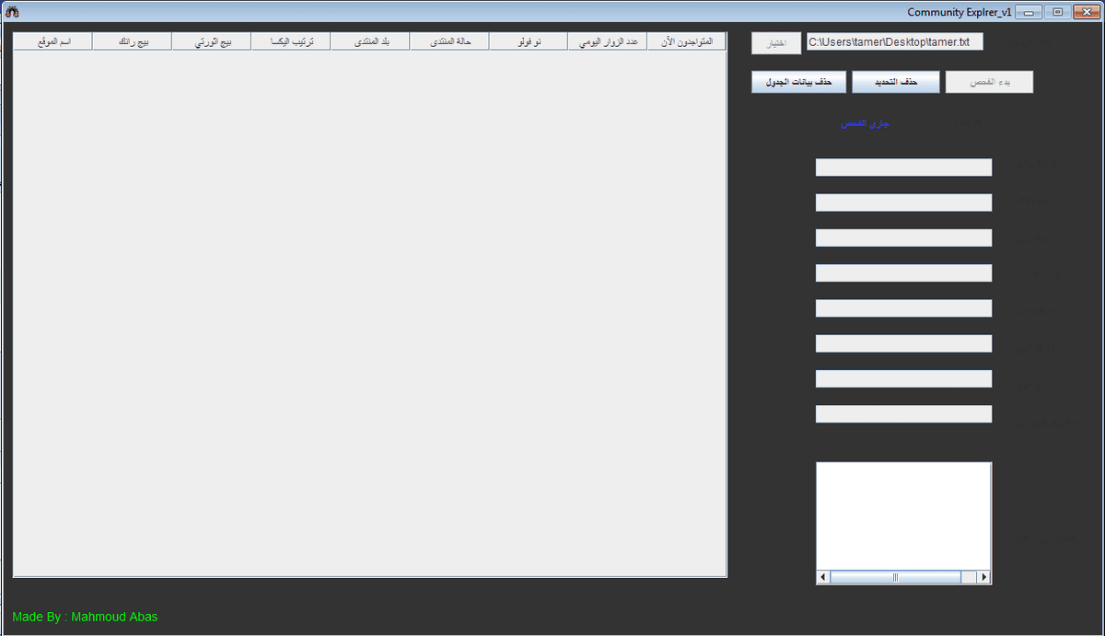This screenshot has width=1105, height=636.
Task: Click the horizontal scrollbar thumb of the text area
Action: click(895, 577)
